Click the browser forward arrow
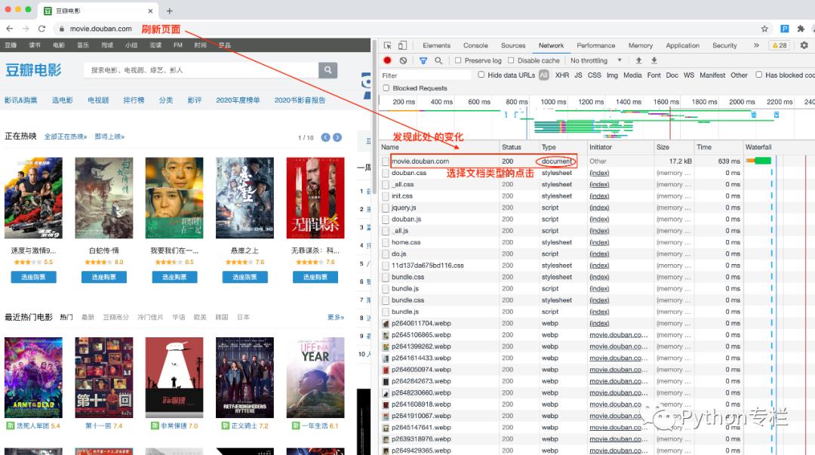815x455 pixels. (26, 29)
